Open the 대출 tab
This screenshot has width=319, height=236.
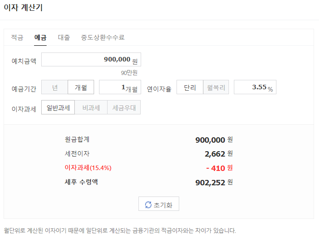64,38
